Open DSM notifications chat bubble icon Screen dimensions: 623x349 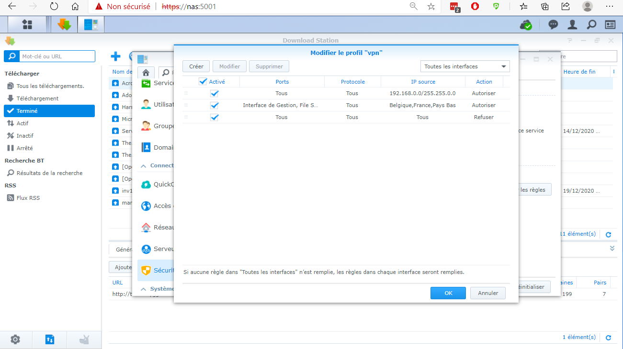553,25
